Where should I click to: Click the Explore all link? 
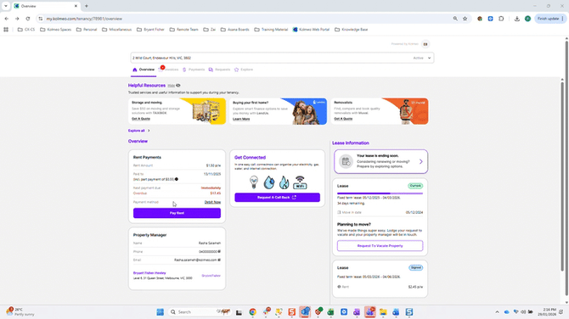click(139, 131)
